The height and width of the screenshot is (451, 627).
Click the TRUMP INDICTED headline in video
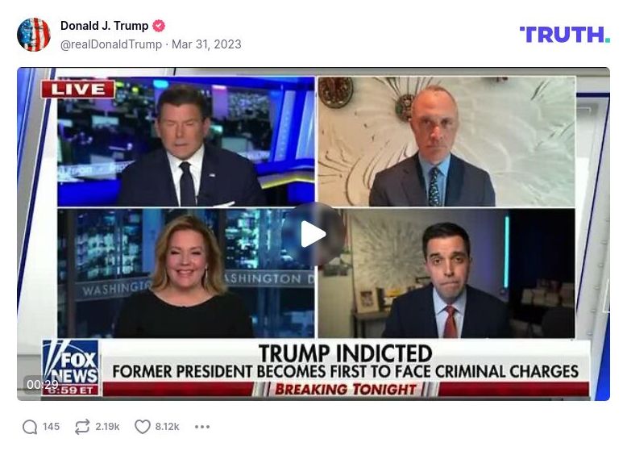[x=346, y=353]
